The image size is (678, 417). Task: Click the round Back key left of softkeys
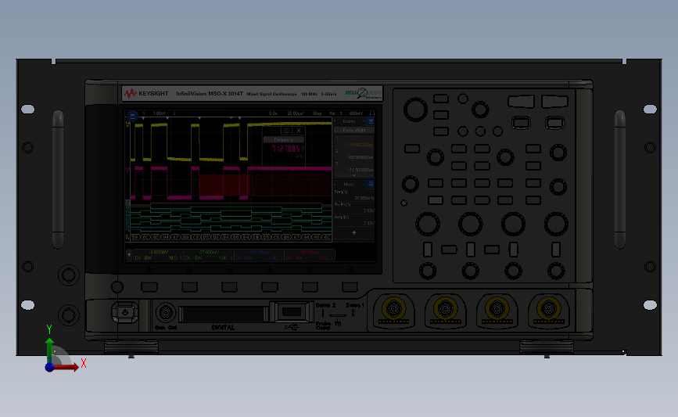tap(117, 287)
